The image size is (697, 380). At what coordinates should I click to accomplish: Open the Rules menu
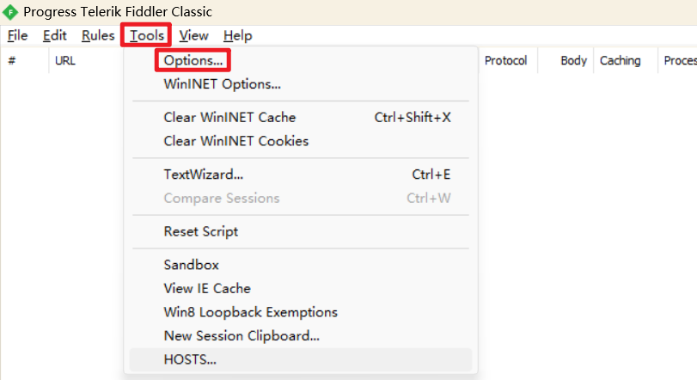pos(98,35)
